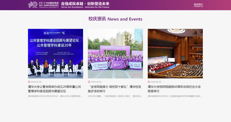Screen dimensions: 231x122
Task: Click summary text 10月24日清晨
Action: [x=115, y=96]
